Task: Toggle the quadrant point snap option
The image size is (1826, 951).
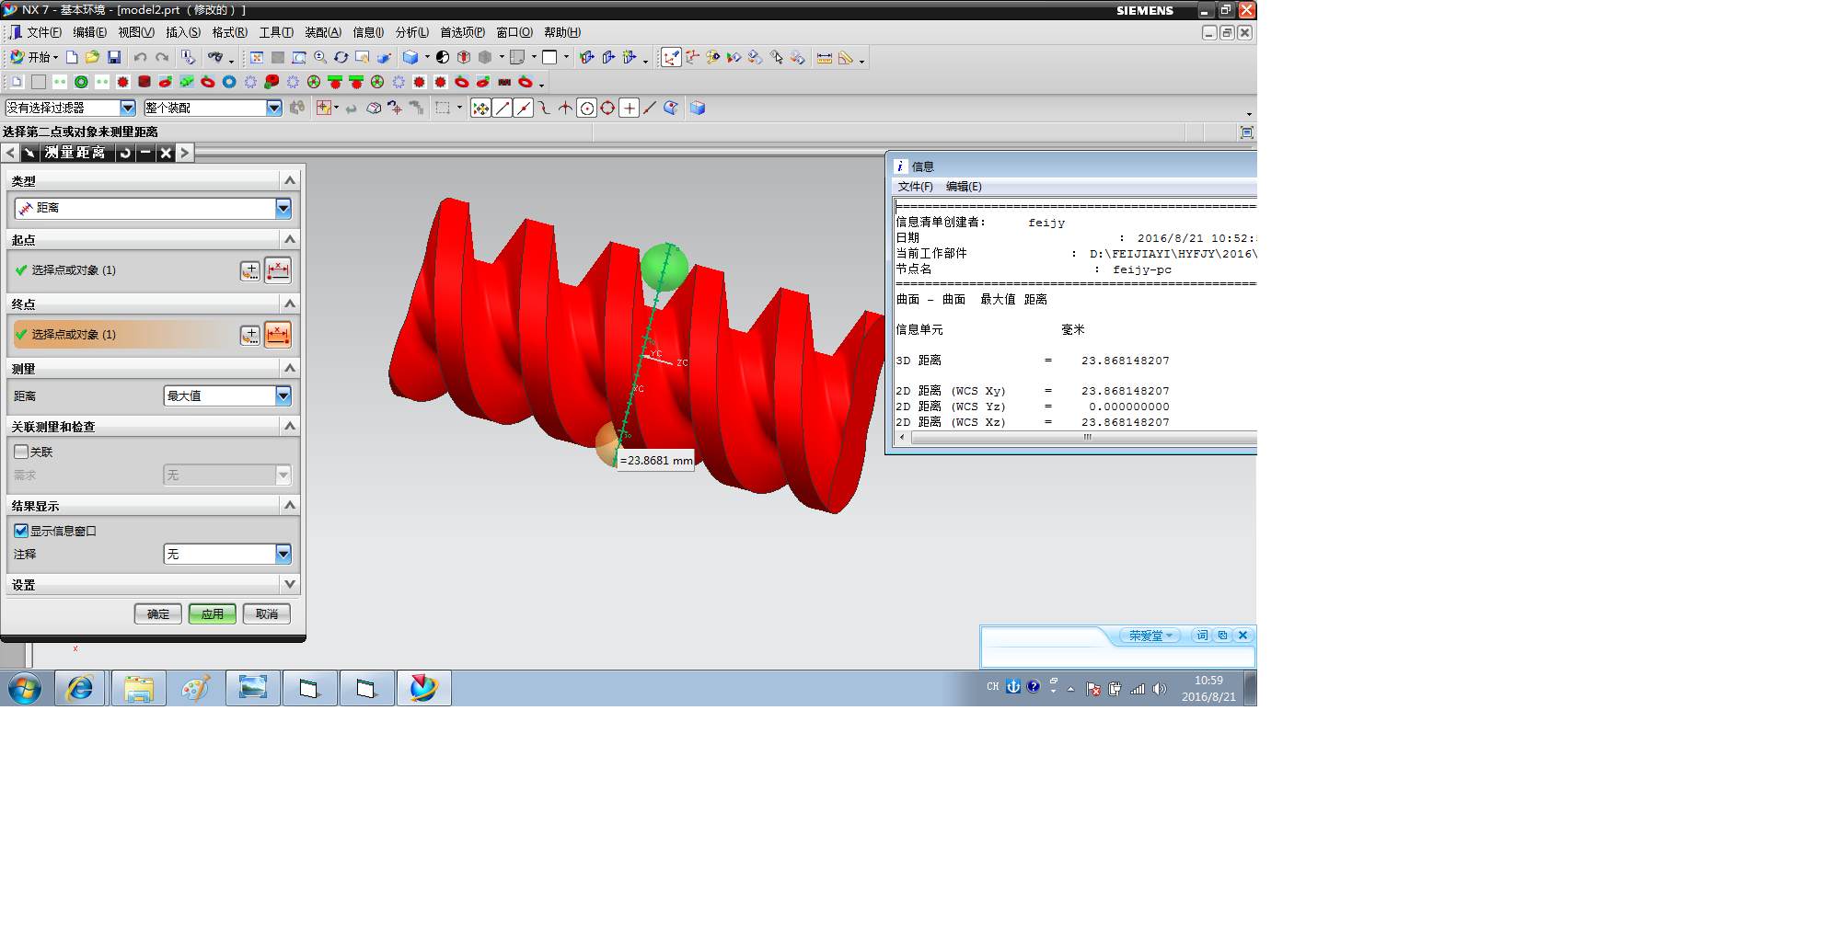Action: (607, 108)
